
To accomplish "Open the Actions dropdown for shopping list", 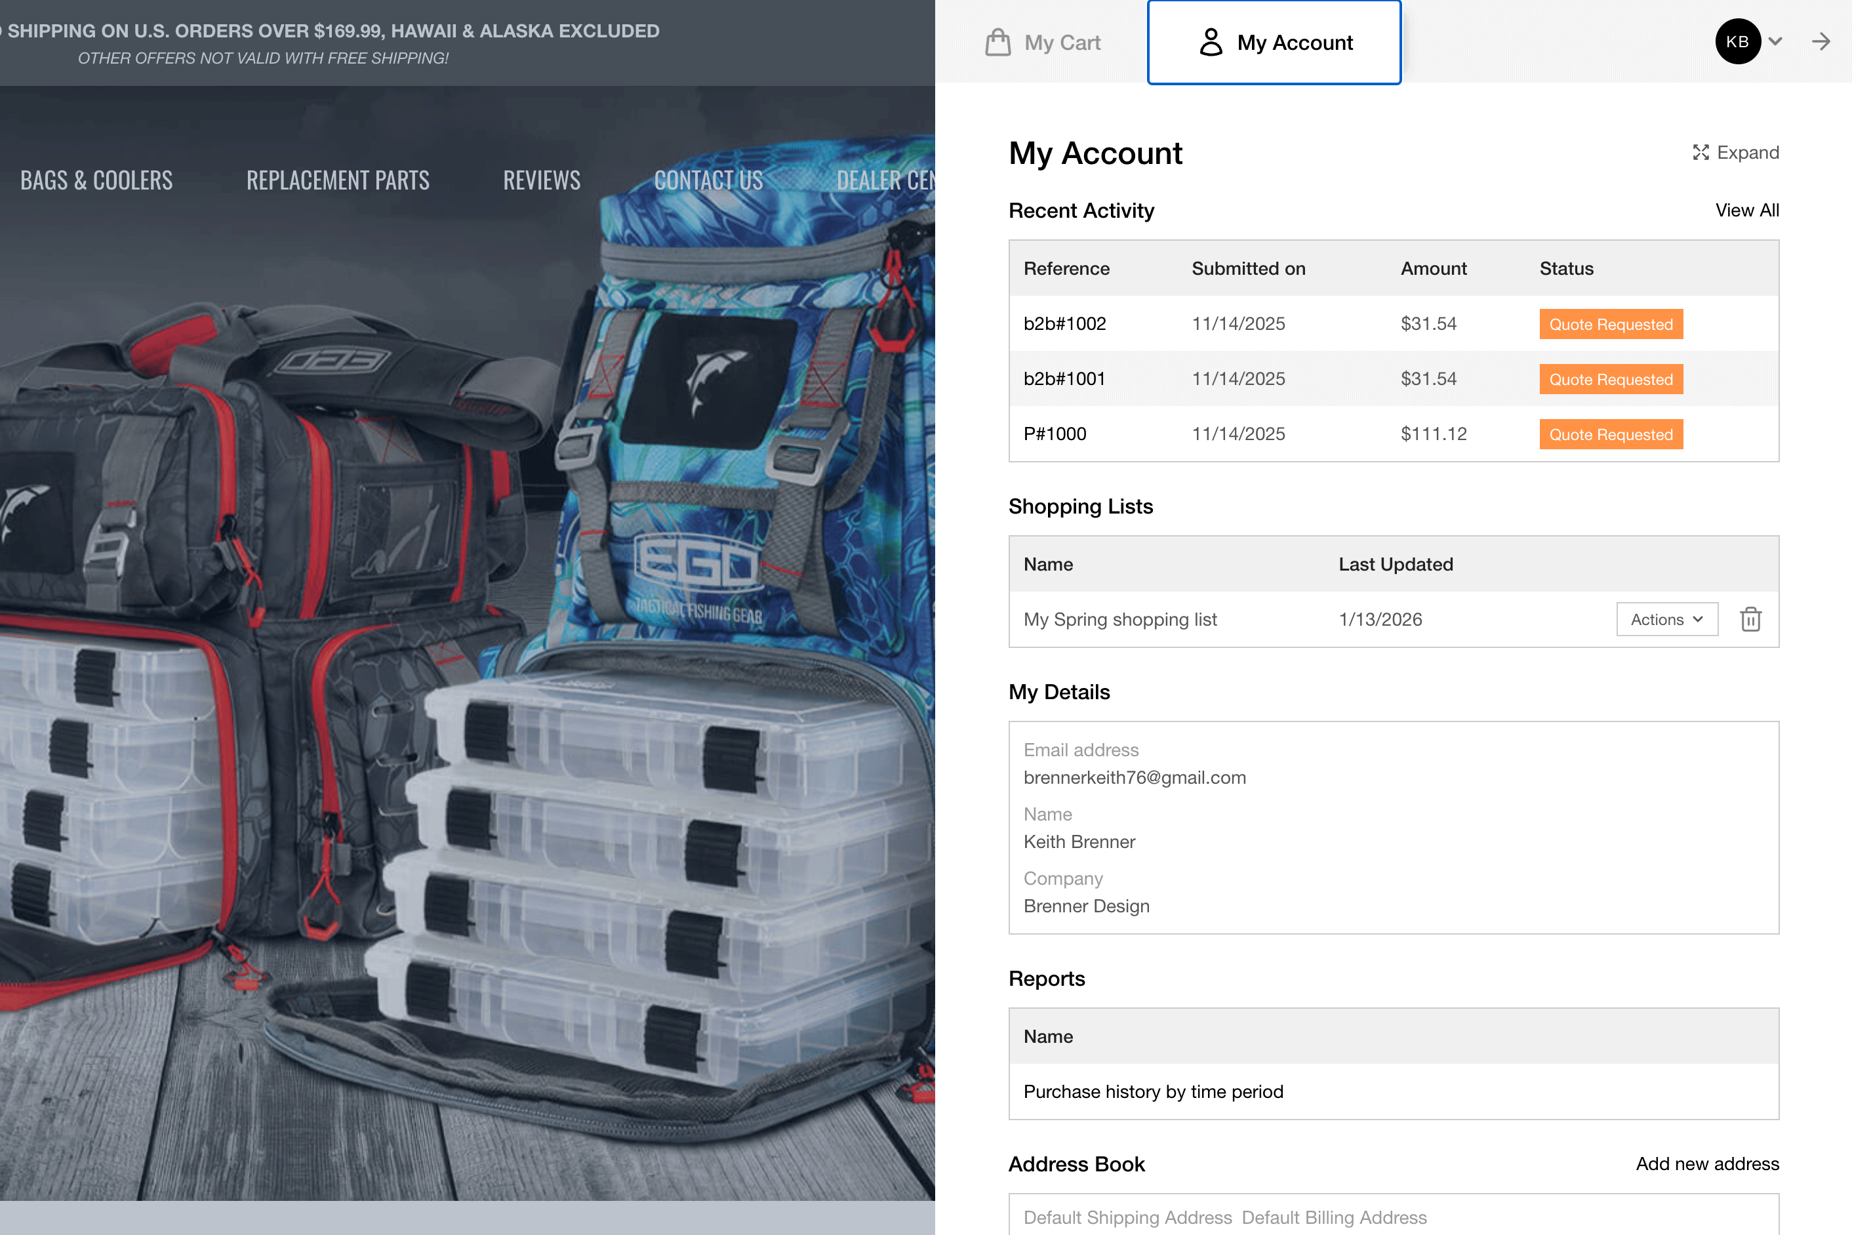I will [x=1666, y=619].
